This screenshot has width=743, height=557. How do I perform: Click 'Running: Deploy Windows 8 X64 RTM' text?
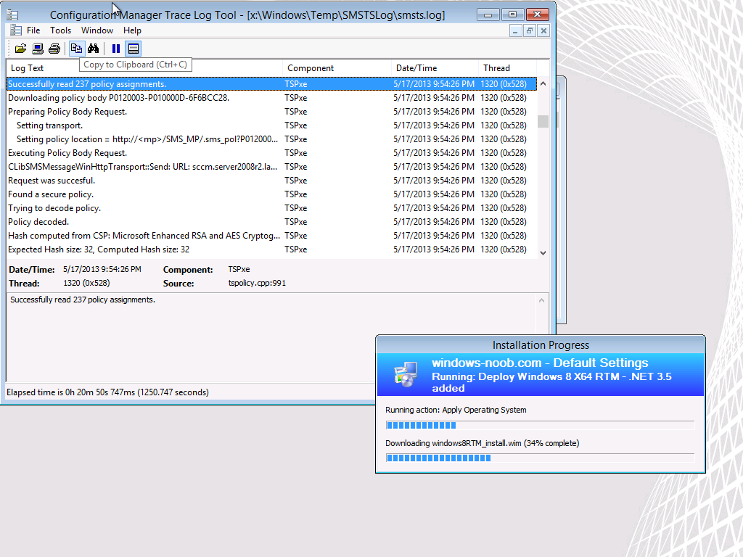click(525, 376)
